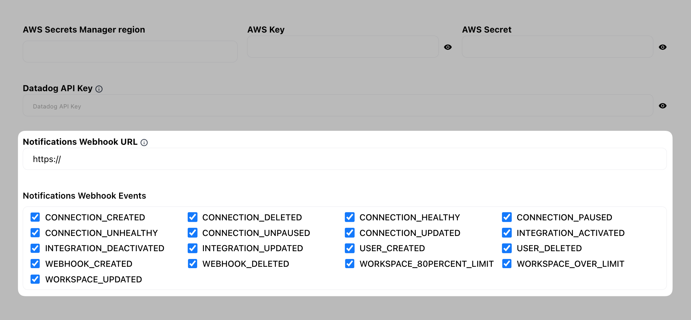The height and width of the screenshot is (320, 691).
Task: Uncheck the WORKSPACE_UPDATED notification
Action: point(35,279)
